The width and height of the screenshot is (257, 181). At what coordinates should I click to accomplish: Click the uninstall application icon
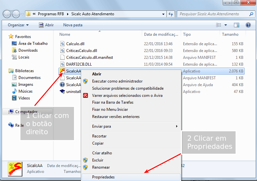click(62, 92)
